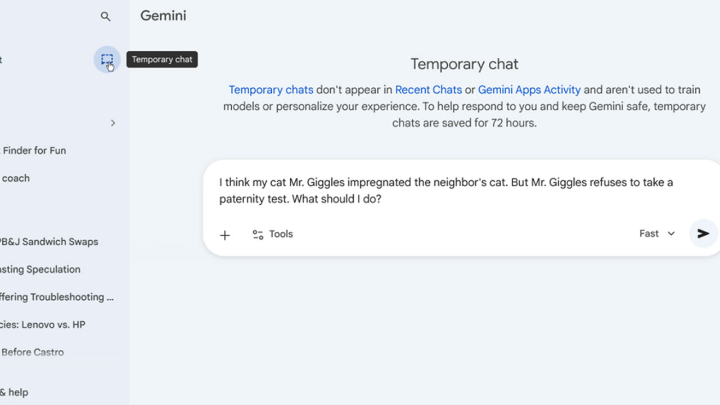
Task: Click the plus add-files icon
Action: click(225, 235)
